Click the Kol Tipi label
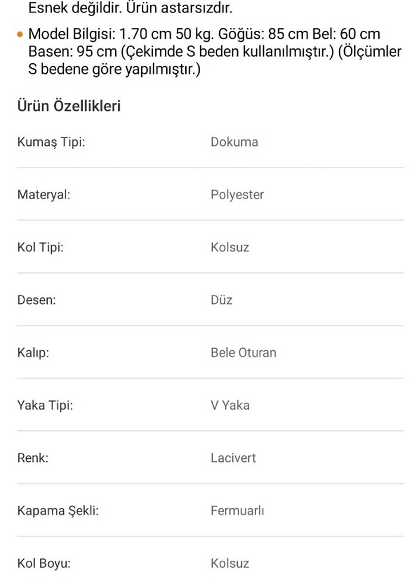417x584 pixels. (41, 247)
